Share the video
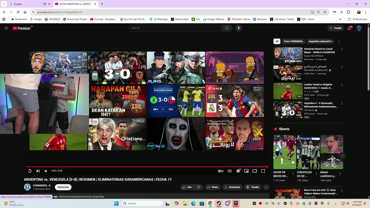This screenshot has height=208, width=370. point(212,187)
